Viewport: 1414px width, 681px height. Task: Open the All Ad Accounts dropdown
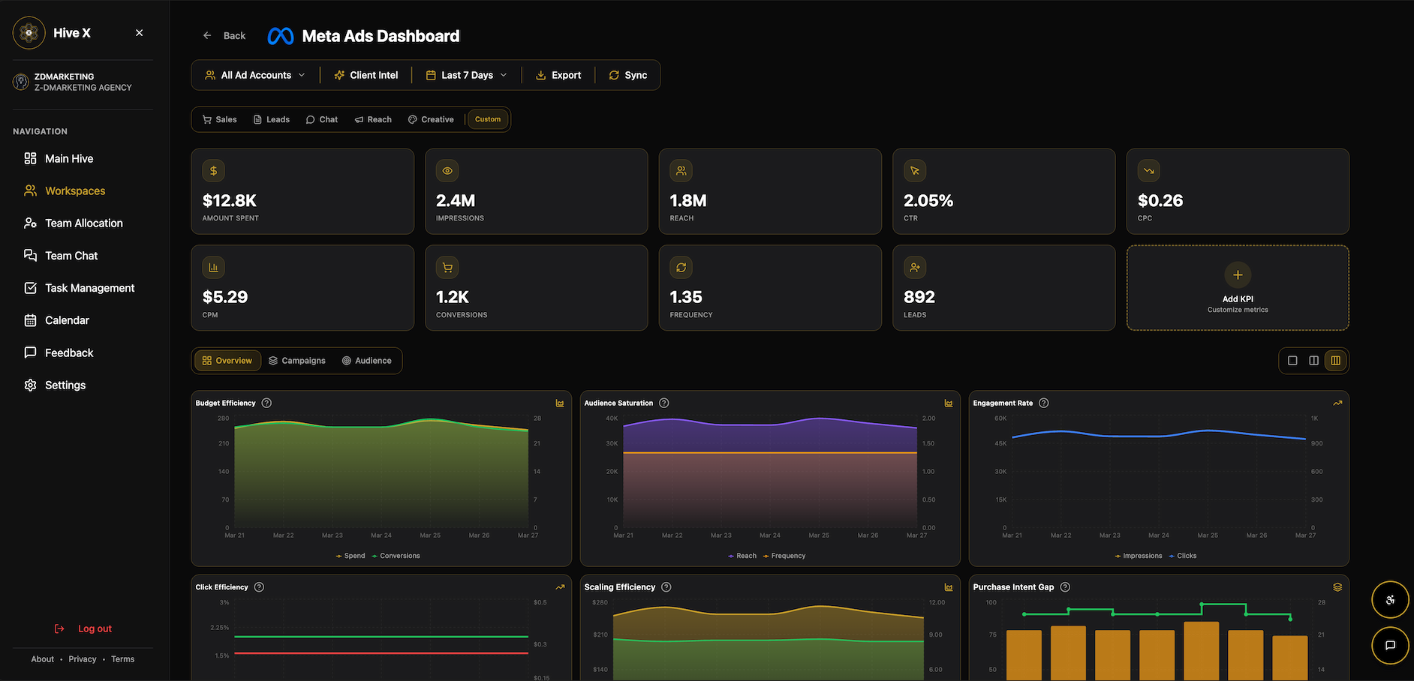pyautogui.click(x=255, y=75)
